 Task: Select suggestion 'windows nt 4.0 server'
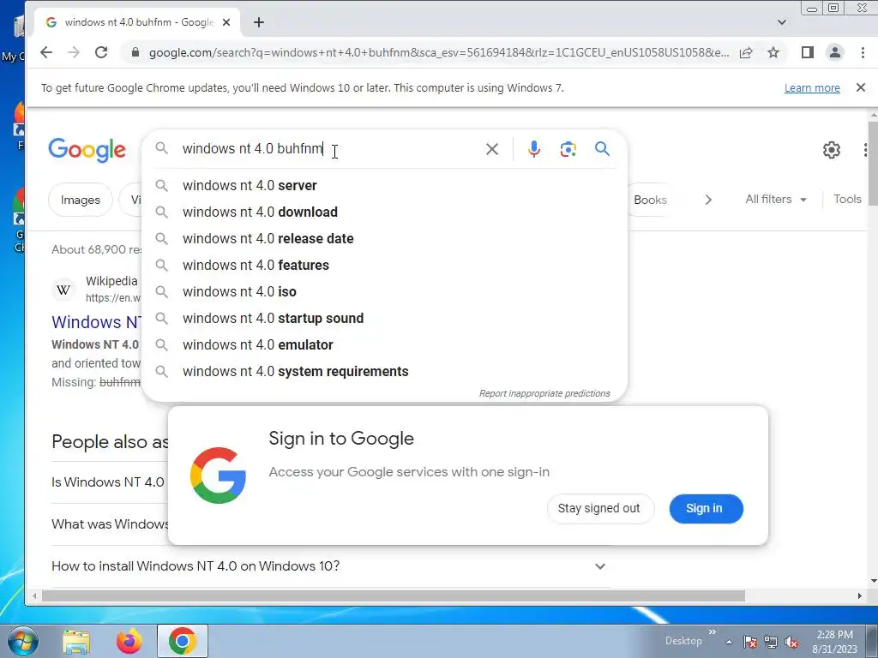tap(384, 185)
